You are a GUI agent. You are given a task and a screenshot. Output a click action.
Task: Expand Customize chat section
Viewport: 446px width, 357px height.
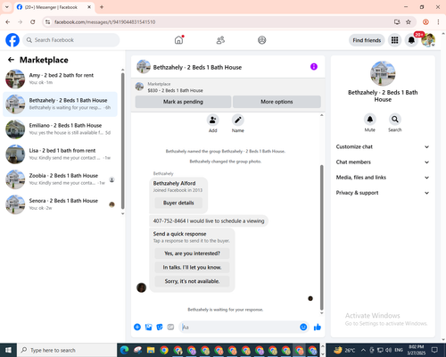tap(383, 146)
